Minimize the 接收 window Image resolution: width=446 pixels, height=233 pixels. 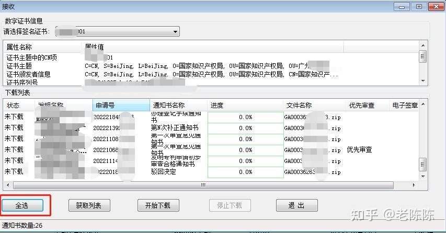coord(402,7)
